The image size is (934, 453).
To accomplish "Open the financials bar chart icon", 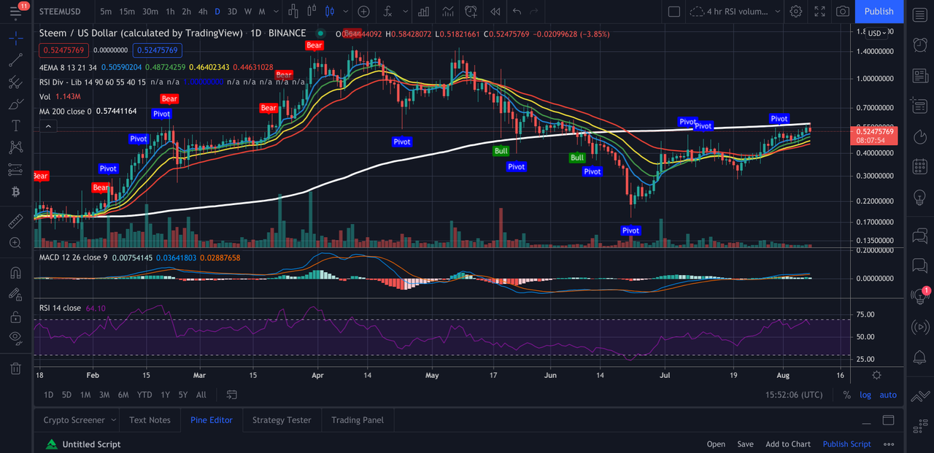I will click(x=423, y=11).
